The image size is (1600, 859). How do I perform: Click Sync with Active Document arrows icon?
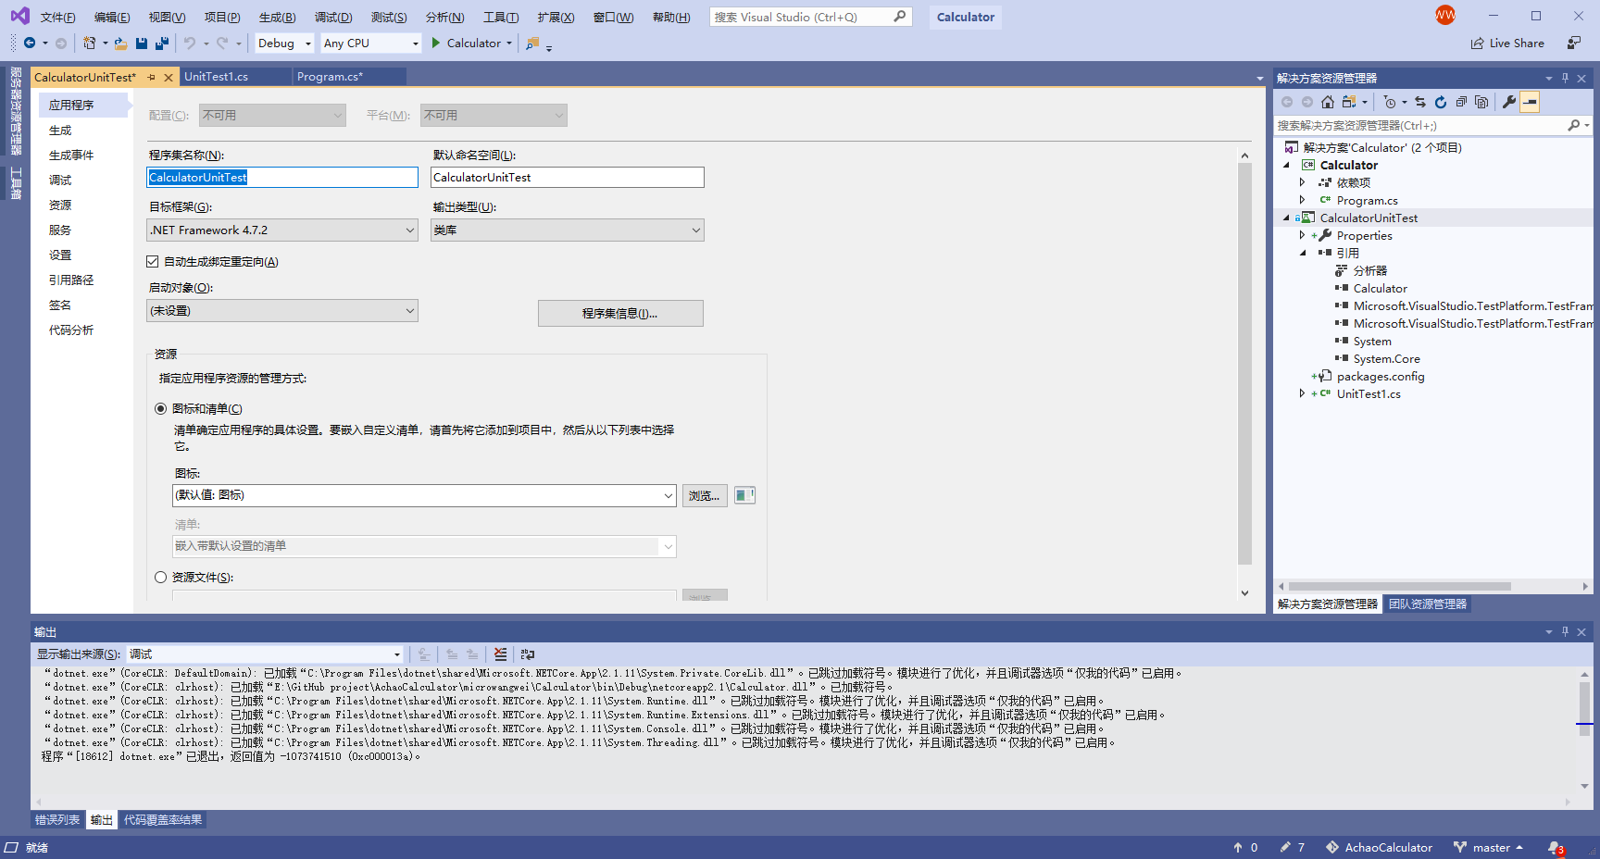coord(1420,102)
